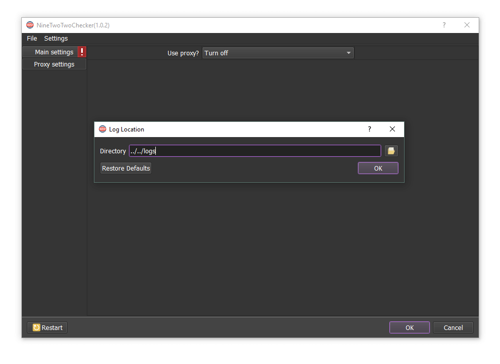Switch to the Proxy settings tab

coord(54,64)
